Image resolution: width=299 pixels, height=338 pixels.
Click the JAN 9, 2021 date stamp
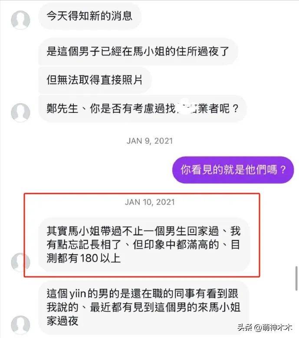[150, 141]
